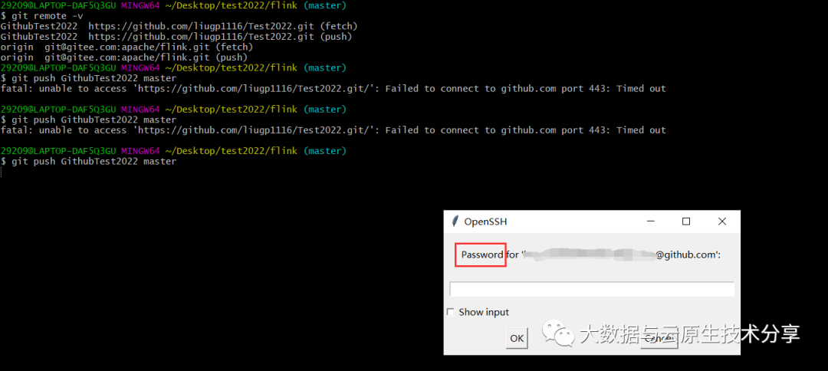Click the GithubTest2022 push URL line
This screenshot has width=828, height=371.
pos(177,37)
